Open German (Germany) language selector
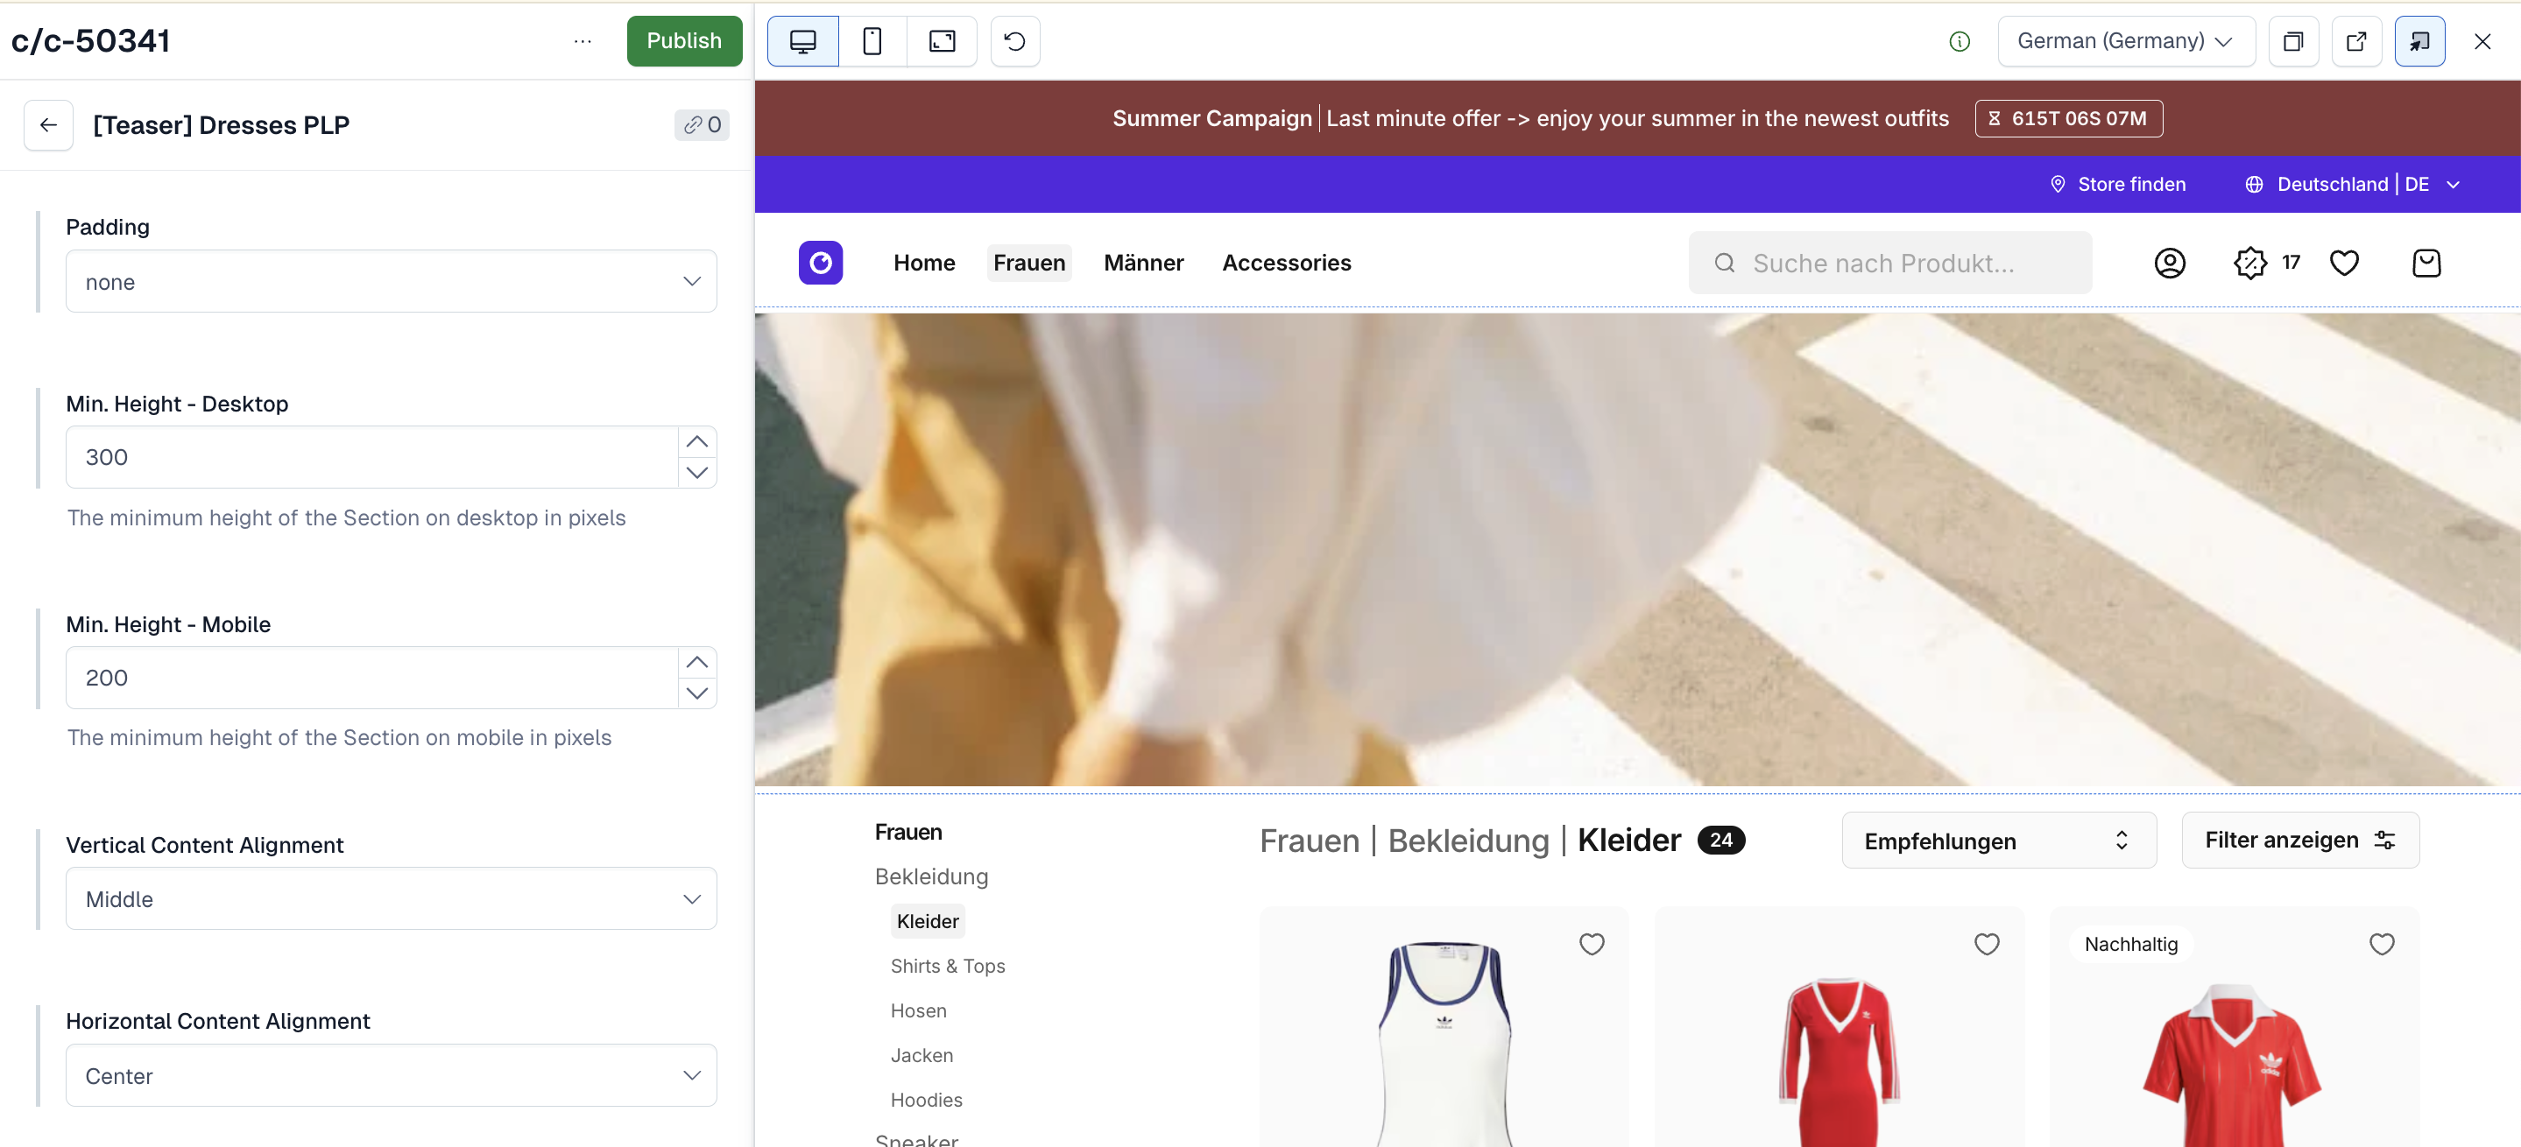Viewport: 2521px width, 1147px height. (2125, 41)
